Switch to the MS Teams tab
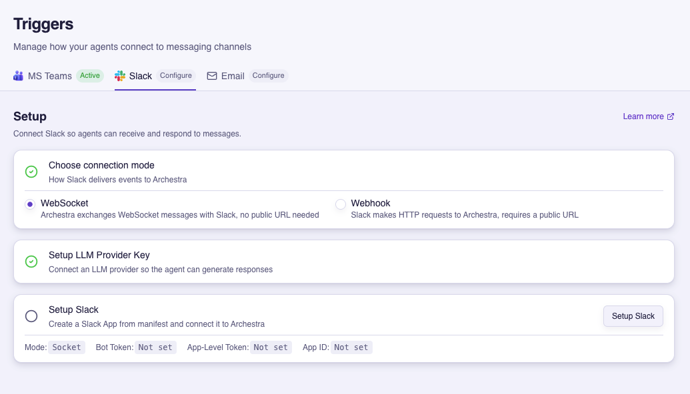This screenshot has width=690, height=394. point(50,76)
